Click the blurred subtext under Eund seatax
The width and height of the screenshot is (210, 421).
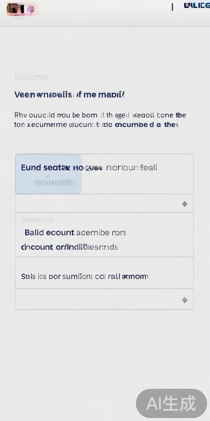click(x=53, y=182)
